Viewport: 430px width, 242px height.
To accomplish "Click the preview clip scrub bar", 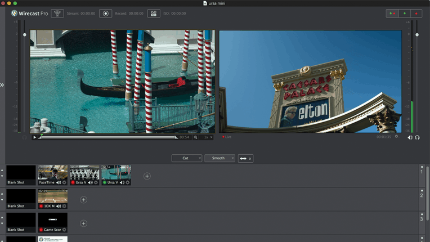I will point(108,137).
